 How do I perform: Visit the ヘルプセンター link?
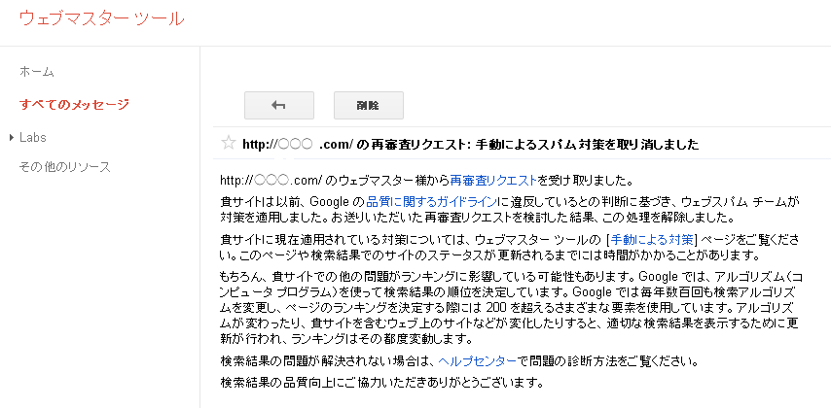pos(477,361)
